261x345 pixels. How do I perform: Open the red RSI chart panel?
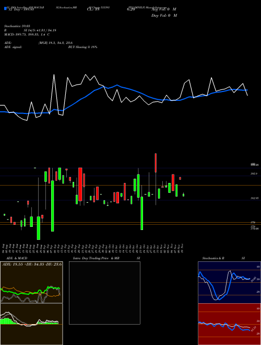point(229,324)
